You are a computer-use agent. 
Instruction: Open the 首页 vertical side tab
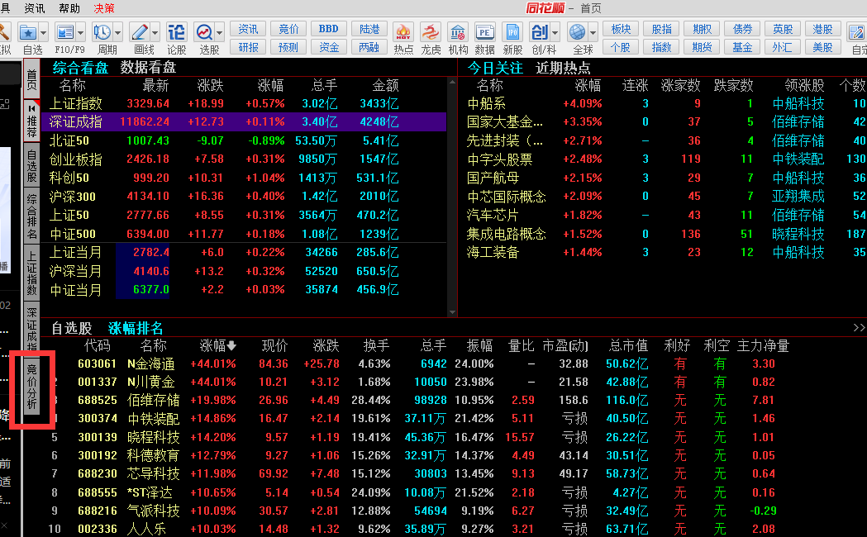(x=32, y=79)
